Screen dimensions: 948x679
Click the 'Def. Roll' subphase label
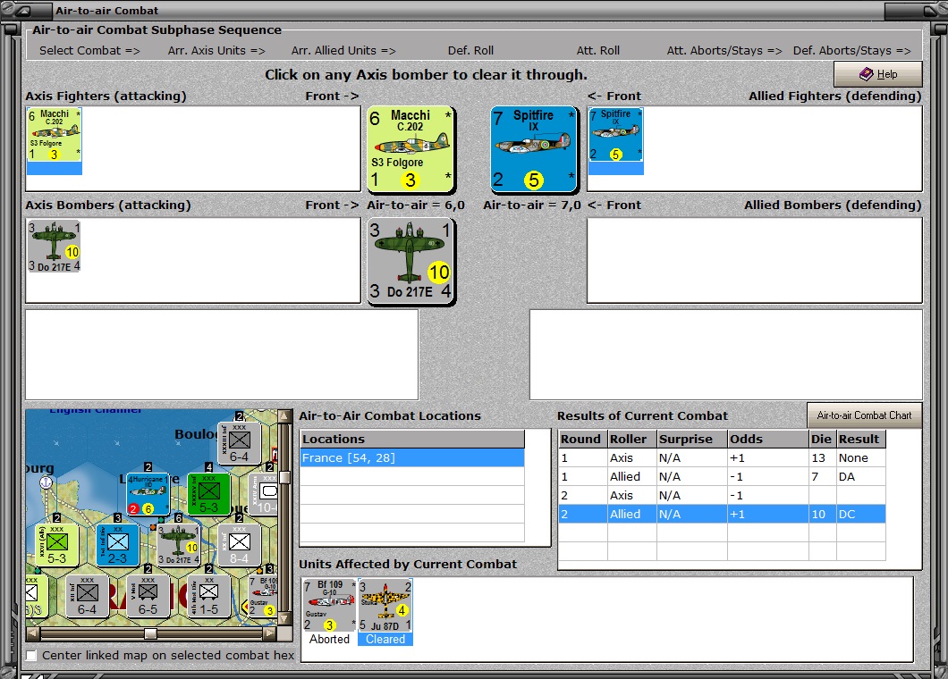[x=470, y=51]
